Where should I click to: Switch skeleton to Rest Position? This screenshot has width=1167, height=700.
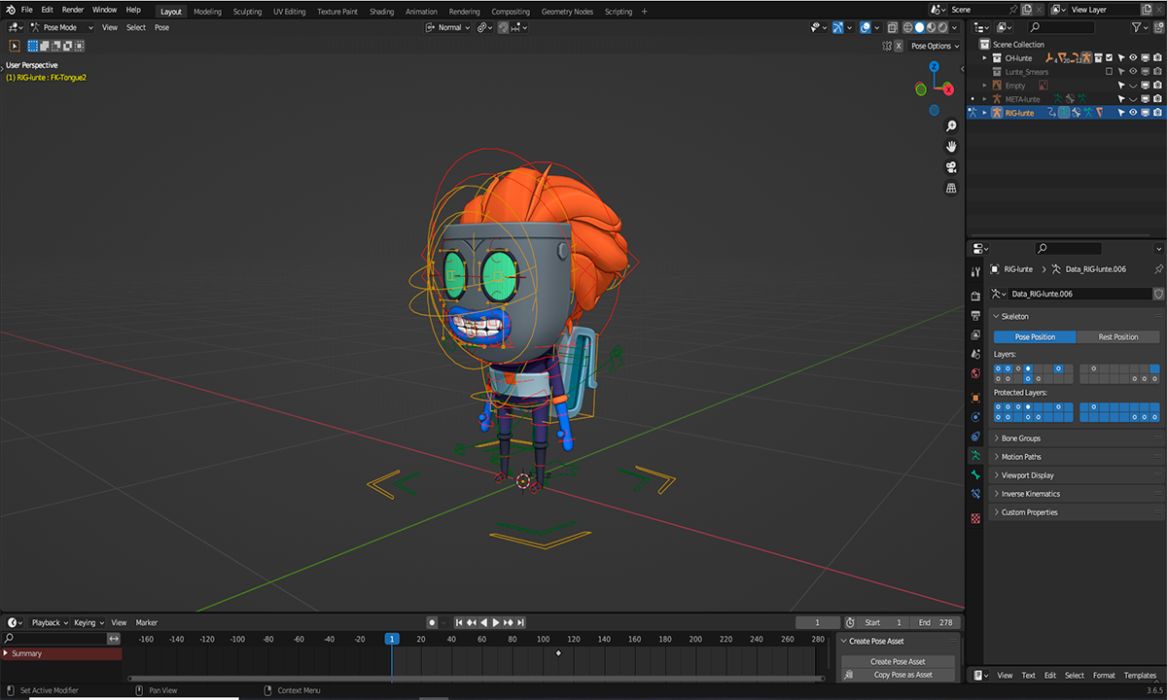click(x=1117, y=337)
